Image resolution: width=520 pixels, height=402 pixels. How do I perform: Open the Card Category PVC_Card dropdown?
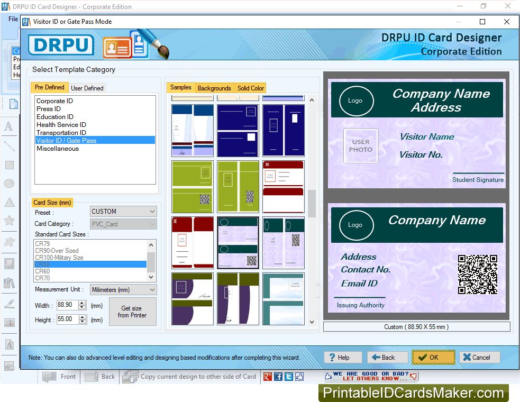[x=123, y=224]
